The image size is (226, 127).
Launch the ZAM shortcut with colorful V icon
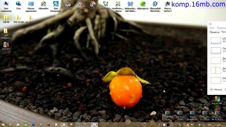pyautogui.click(x=106, y=6)
